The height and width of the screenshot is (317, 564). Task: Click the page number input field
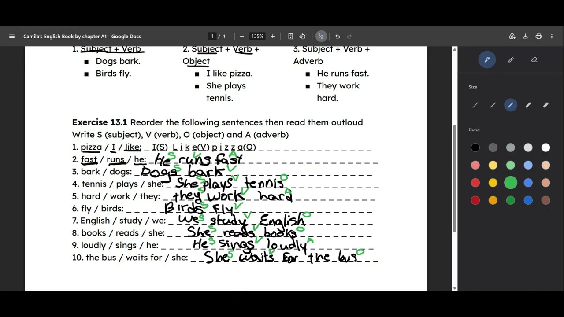coord(212,37)
